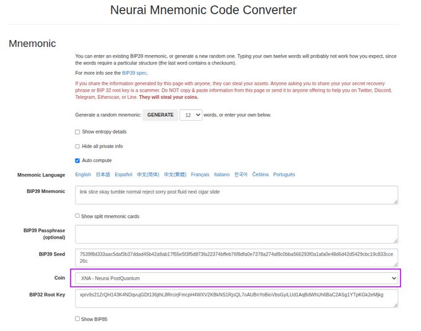Click the GENERATE mnemonic button
This screenshot has height=331, width=421.
160,115
